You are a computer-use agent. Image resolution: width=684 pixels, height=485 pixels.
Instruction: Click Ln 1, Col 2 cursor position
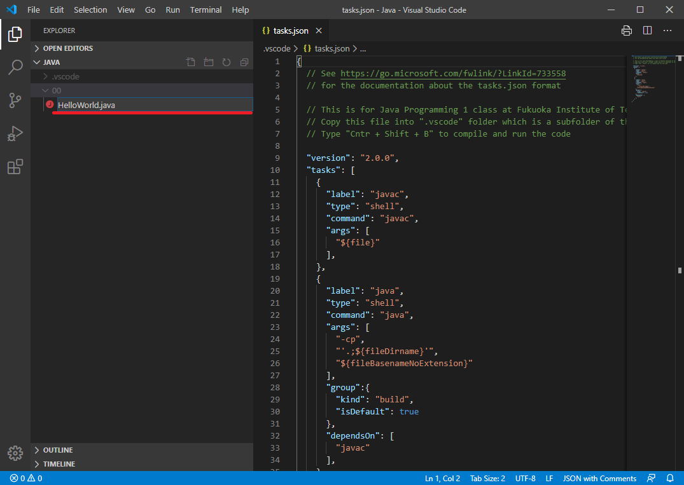click(442, 478)
